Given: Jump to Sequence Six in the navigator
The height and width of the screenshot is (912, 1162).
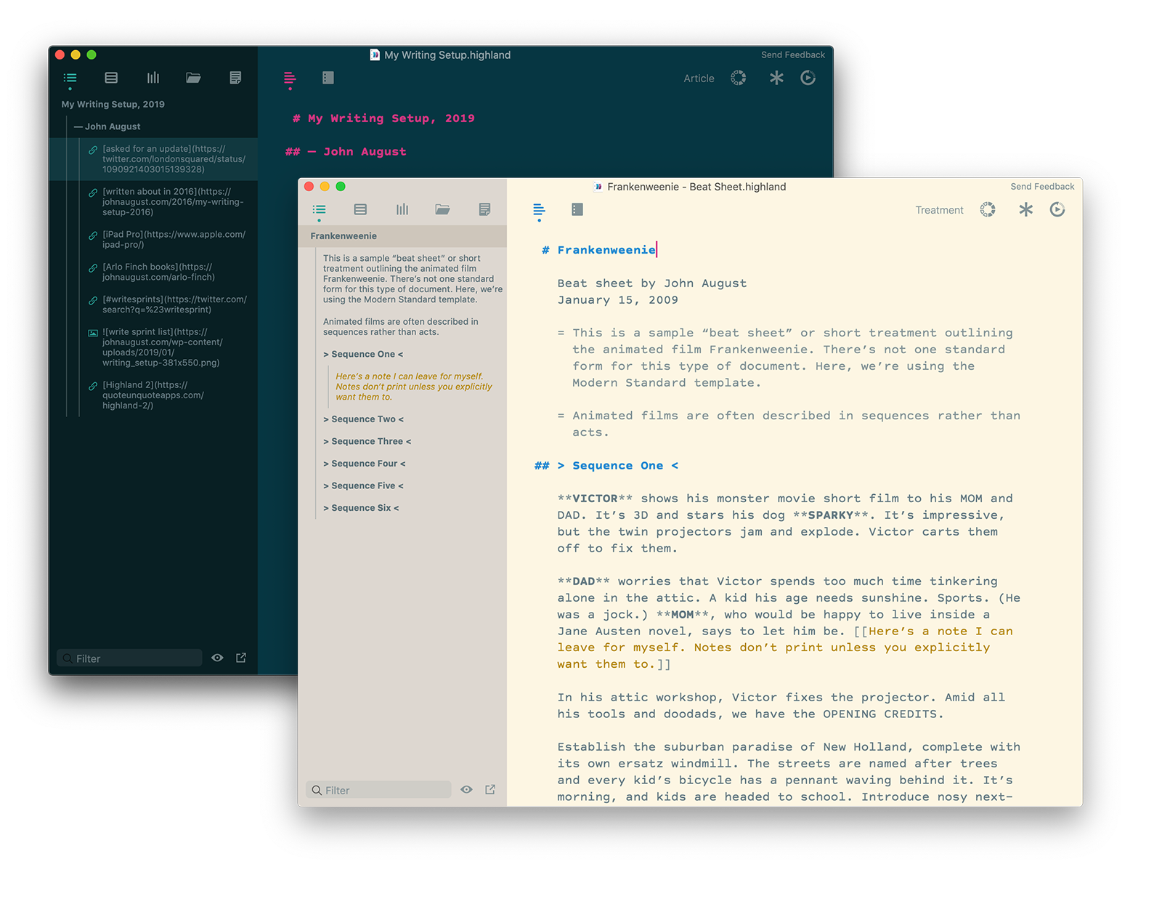Looking at the screenshot, I should 361,508.
